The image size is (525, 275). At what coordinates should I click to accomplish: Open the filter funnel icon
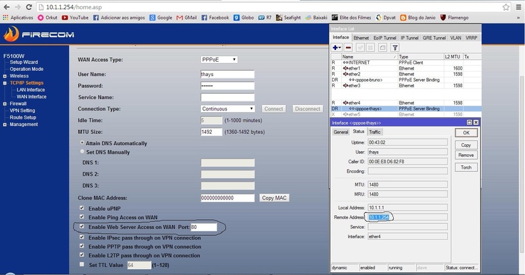pos(395,47)
